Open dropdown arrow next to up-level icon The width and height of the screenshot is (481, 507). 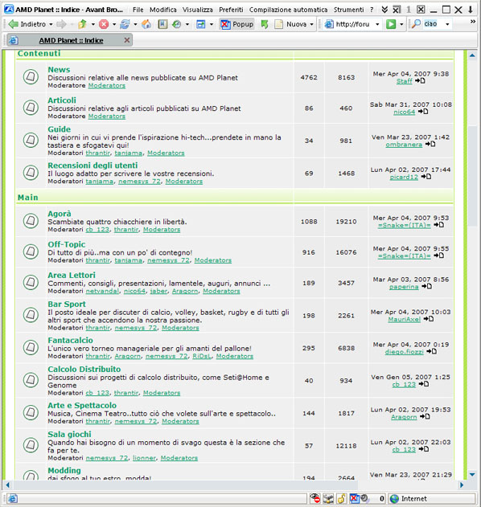[x=92, y=24]
